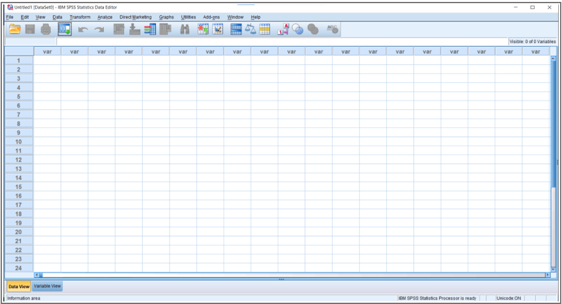The image size is (562, 304).
Task: Click the horizontal scrollbar left arrow
Action: (x=36, y=275)
